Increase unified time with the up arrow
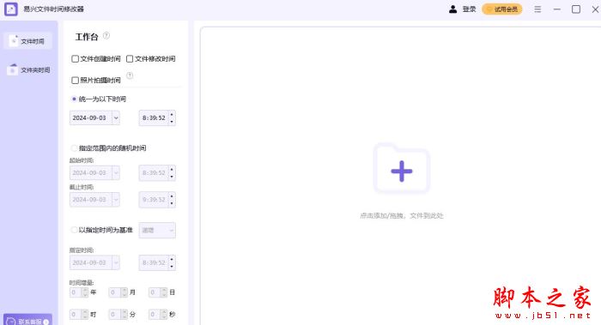Image resolution: width=601 pixels, height=325 pixels. tap(172, 114)
